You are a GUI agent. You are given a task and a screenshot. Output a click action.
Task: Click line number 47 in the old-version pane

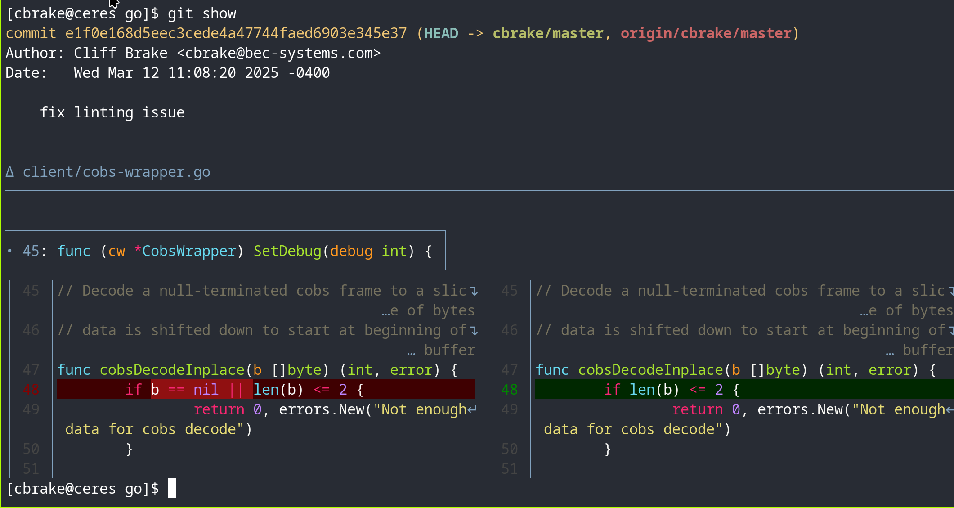(x=31, y=370)
